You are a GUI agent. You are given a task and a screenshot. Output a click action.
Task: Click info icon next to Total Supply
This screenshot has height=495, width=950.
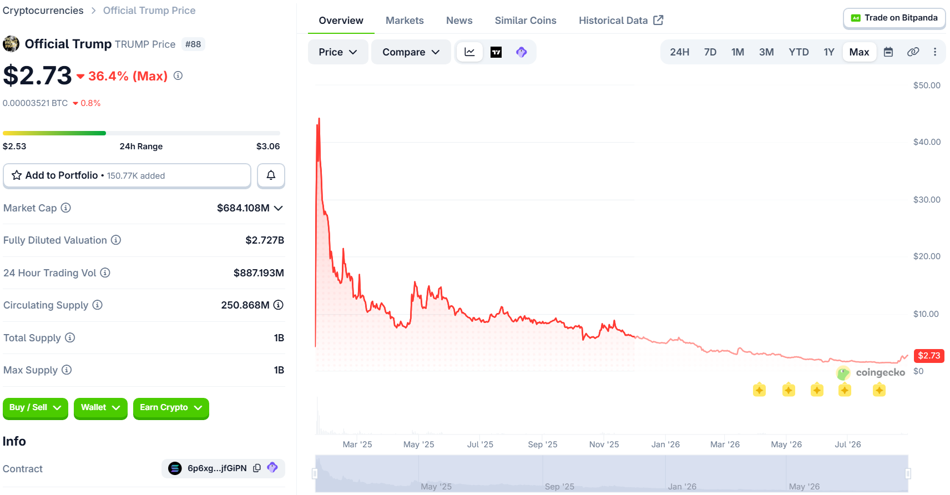click(x=70, y=337)
